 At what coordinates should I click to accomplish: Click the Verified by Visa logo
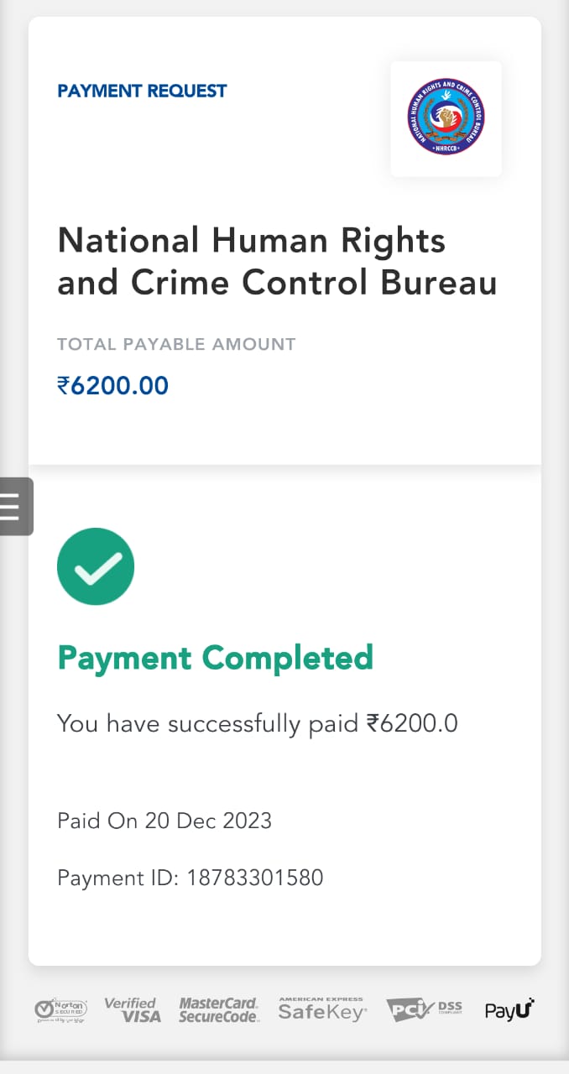[132, 1009]
